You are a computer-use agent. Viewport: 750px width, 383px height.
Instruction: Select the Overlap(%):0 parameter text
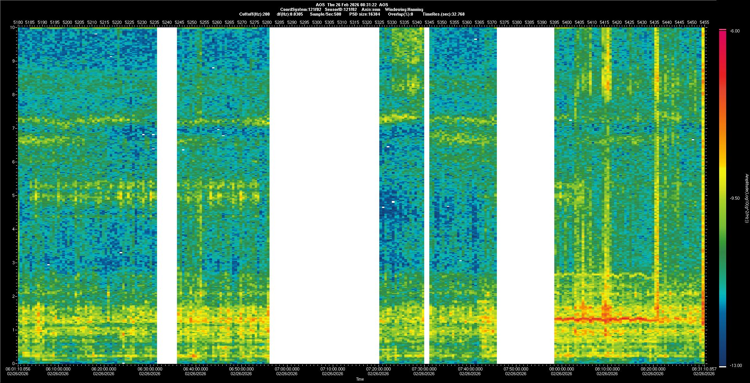[x=400, y=14]
